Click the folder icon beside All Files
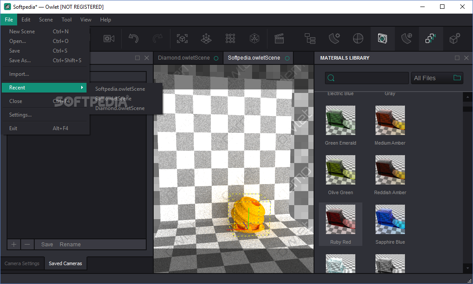Screen dimensions: 473x284 coord(457,78)
